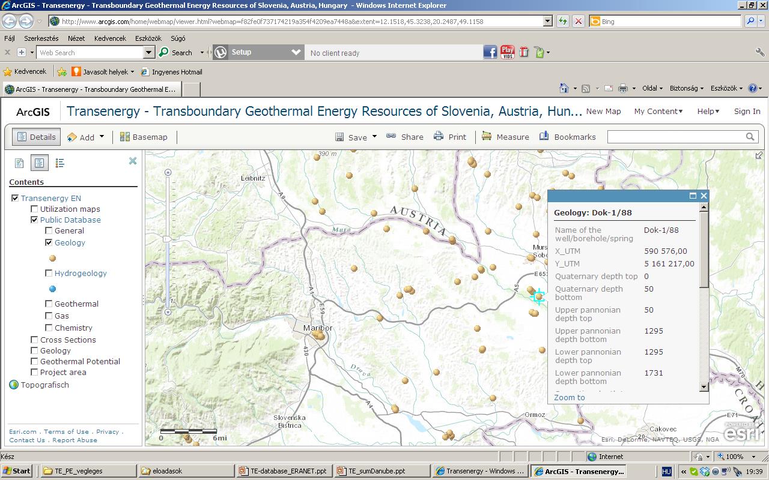Activate the Measure tool
The width and height of the screenshot is (769, 480).
click(x=505, y=137)
